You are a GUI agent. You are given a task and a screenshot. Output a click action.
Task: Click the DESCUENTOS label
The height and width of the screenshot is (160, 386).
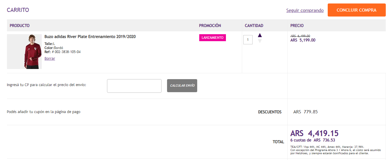270,112
